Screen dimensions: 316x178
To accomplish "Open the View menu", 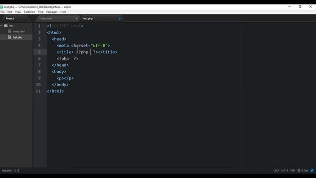I will click(x=18, y=12).
